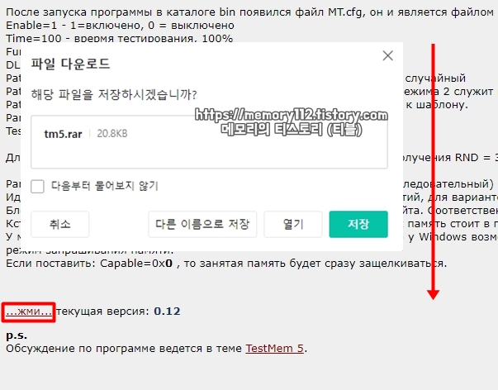This screenshot has width=498, height=390.
Task: Close the file download dialog with X
Action: [x=388, y=55]
